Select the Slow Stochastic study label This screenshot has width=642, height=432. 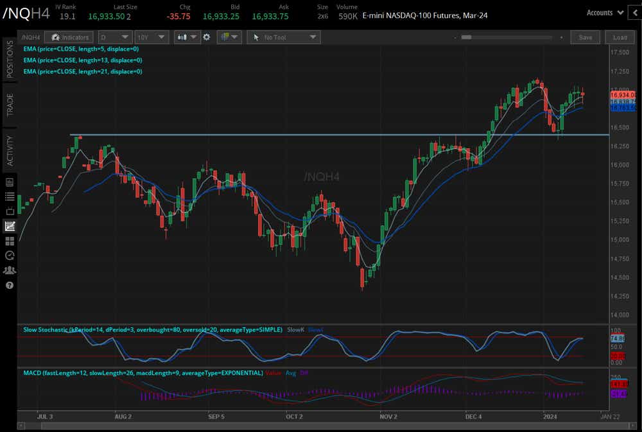(x=153, y=330)
